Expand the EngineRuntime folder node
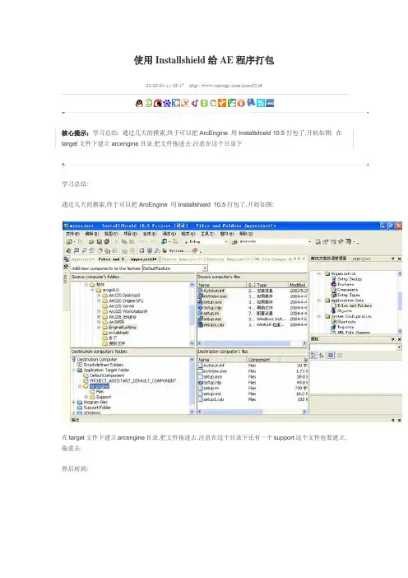The image size is (408, 578). (x=99, y=328)
